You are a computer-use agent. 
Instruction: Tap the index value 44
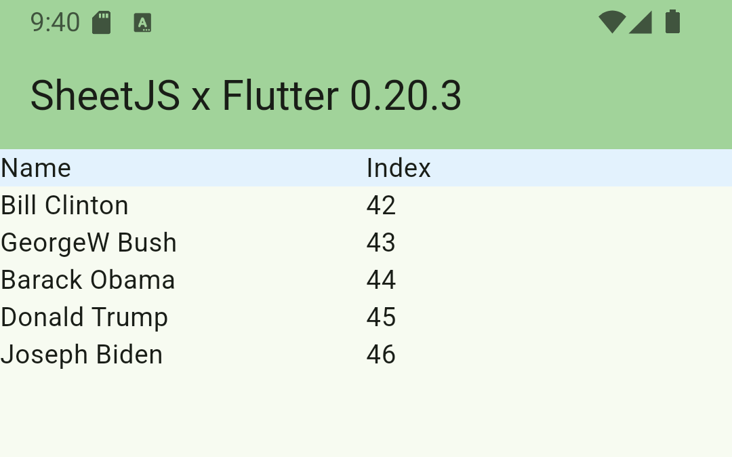pyautogui.click(x=381, y=280)
